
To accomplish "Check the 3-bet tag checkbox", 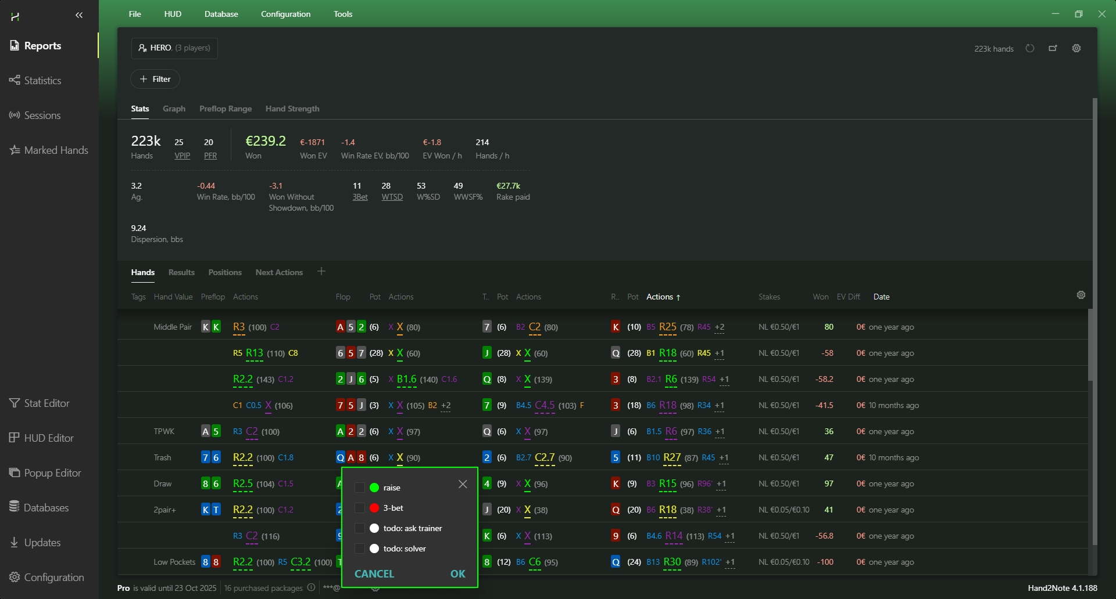I will click(x=360, y=508).
